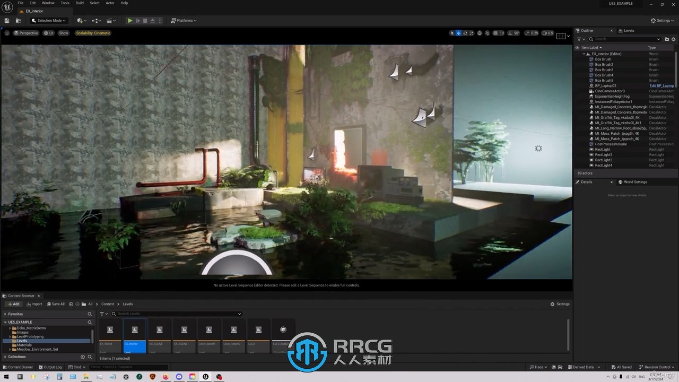
Task: Toggle scale snapping icon
Action: tap(527, 33)
